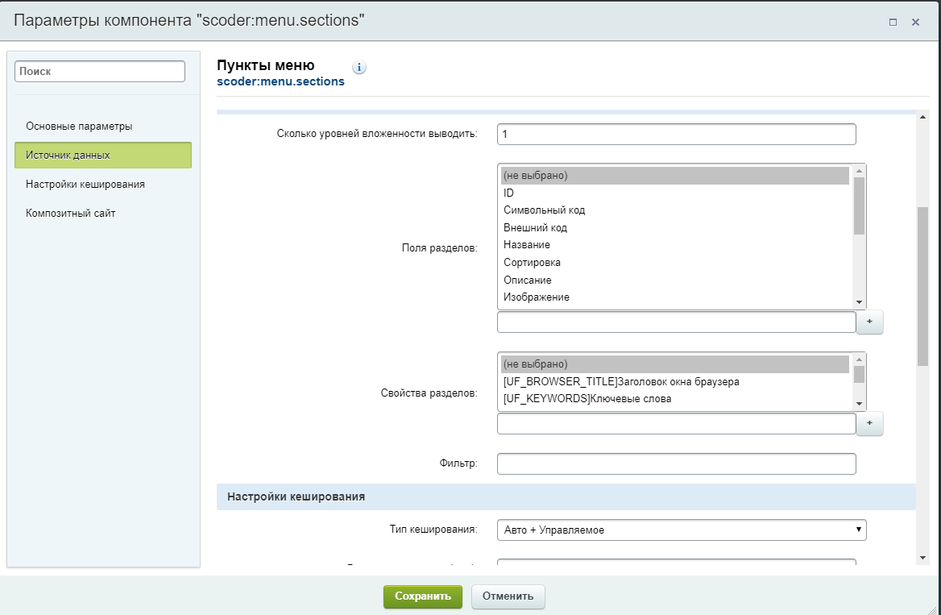
Task: Select Символьный код in Поля разделов
Action: (545, 210)
